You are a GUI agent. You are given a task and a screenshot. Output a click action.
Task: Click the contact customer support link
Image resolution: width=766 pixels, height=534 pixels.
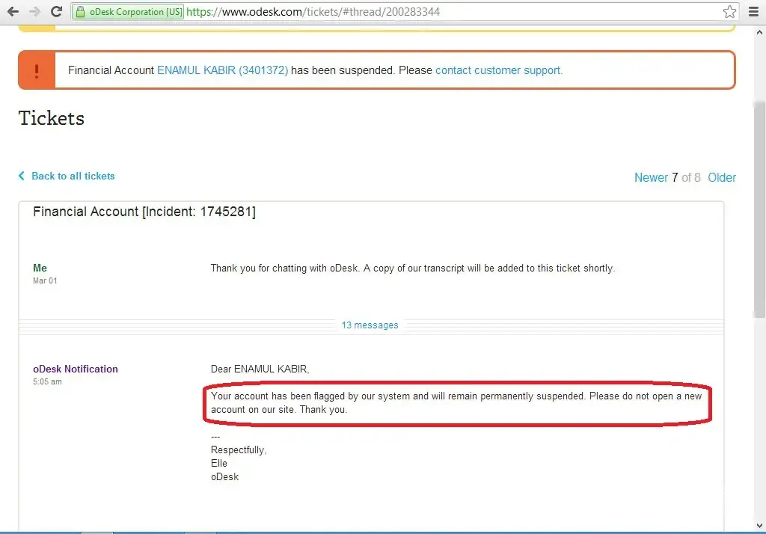498,70
